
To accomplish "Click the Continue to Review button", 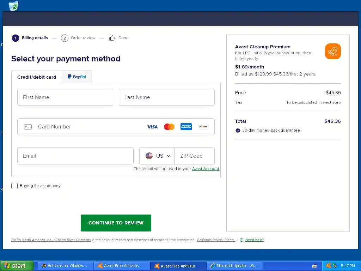I will click(116, 223).
